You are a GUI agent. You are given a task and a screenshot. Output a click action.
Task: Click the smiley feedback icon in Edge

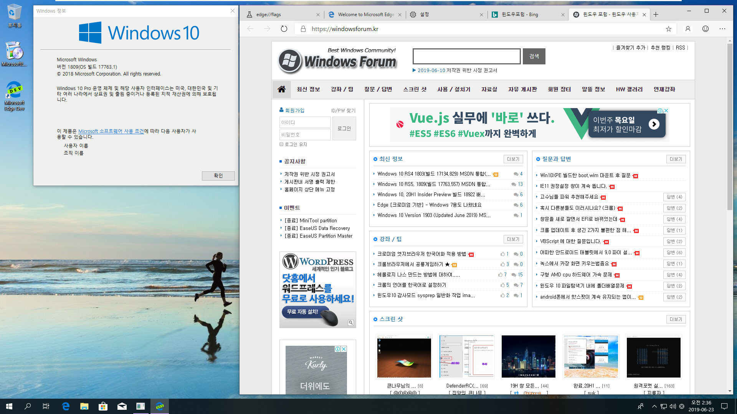coord(706,29)
